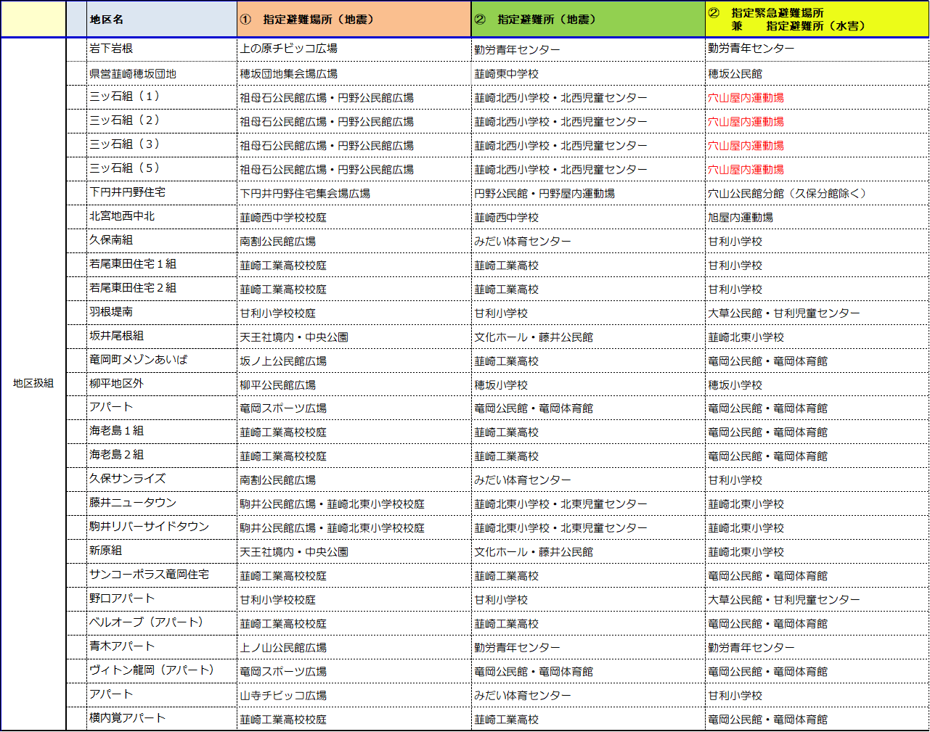Click the 北宮地西中北 district cell
This screenshot has width=930, height=732.
(162, 217)
